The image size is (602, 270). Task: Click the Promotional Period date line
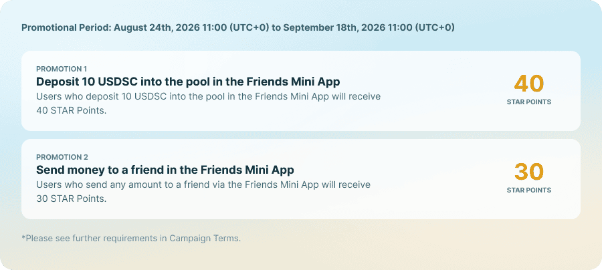tap(238, 27)
